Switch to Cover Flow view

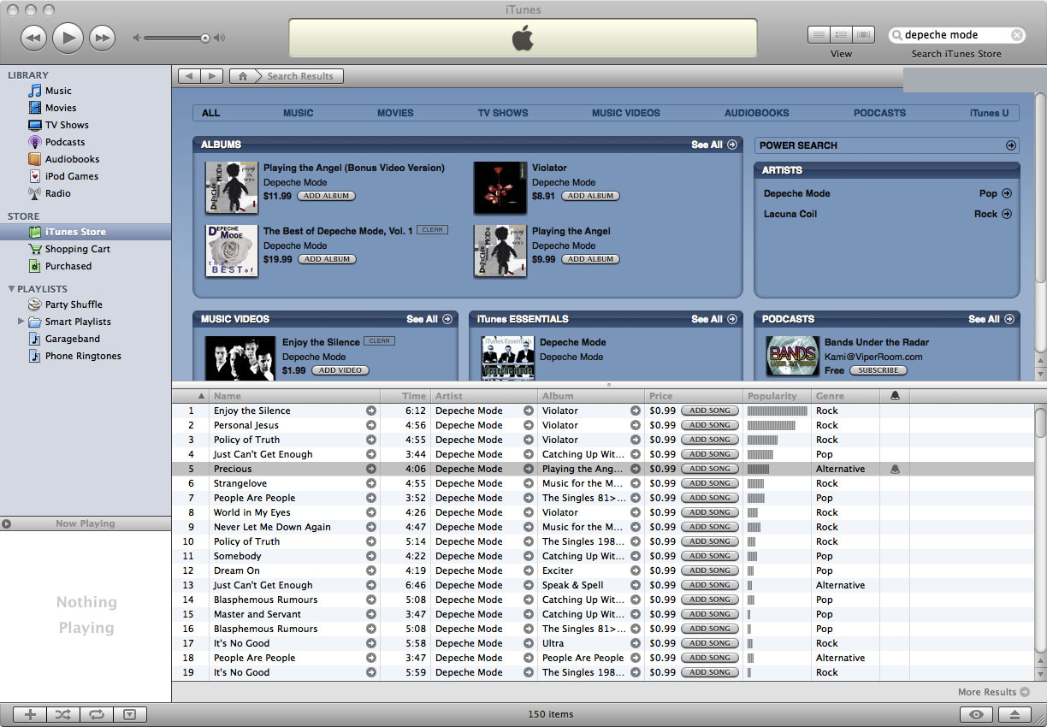click(x=863, y=35)
